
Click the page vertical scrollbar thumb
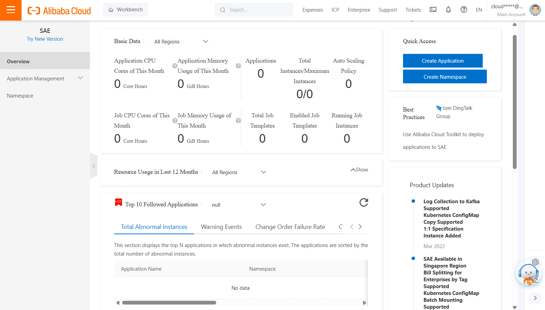515,102
